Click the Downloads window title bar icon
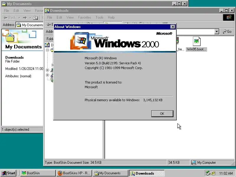Image resolution: width=236 pixels, height=177 pixels. [x=47, y=11]
